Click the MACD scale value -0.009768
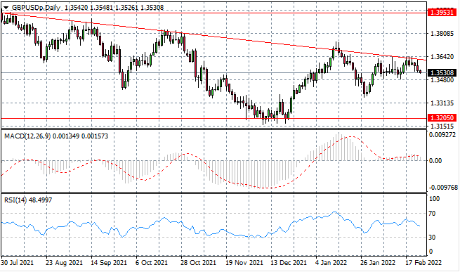 443,188
